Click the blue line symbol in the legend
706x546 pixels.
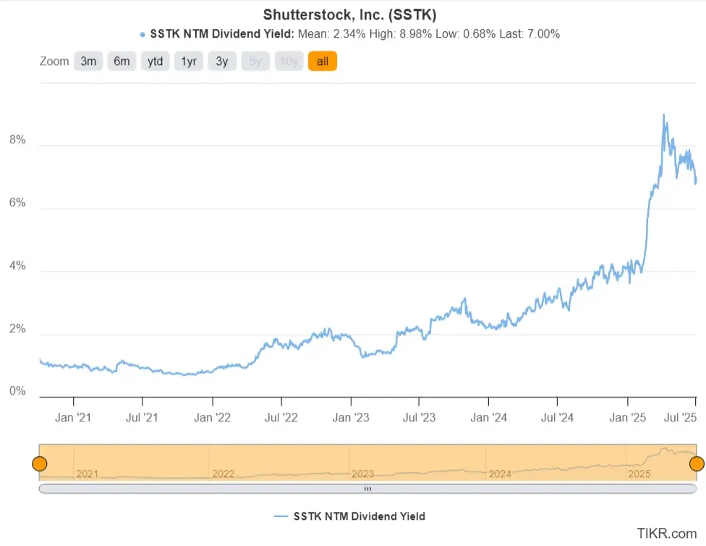coord(281,516)
